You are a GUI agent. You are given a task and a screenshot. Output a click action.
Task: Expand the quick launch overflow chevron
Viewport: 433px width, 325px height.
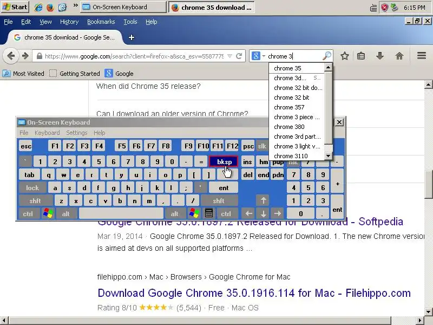pos(75,5)
